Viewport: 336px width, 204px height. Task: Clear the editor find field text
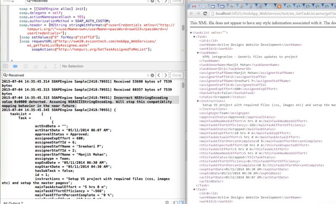point(152,1)
